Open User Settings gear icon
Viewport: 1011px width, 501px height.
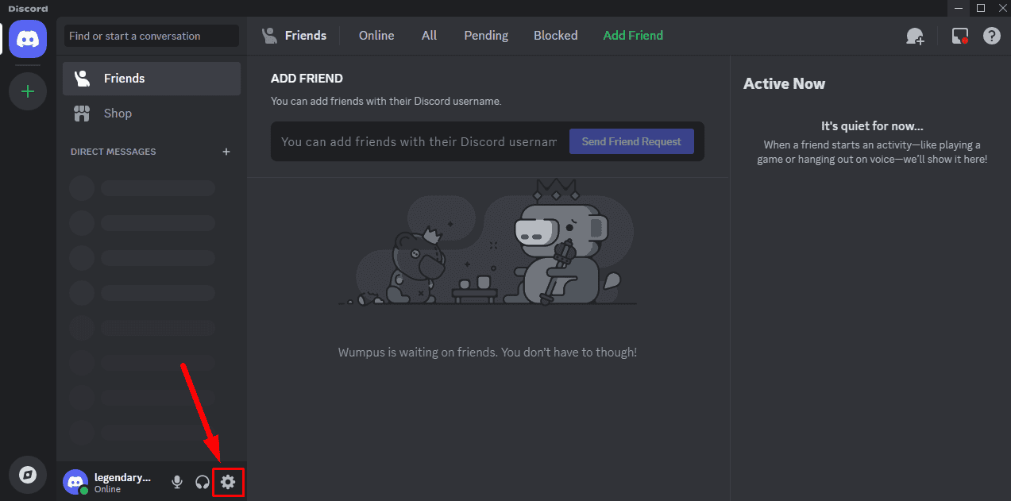click(228, 482)
